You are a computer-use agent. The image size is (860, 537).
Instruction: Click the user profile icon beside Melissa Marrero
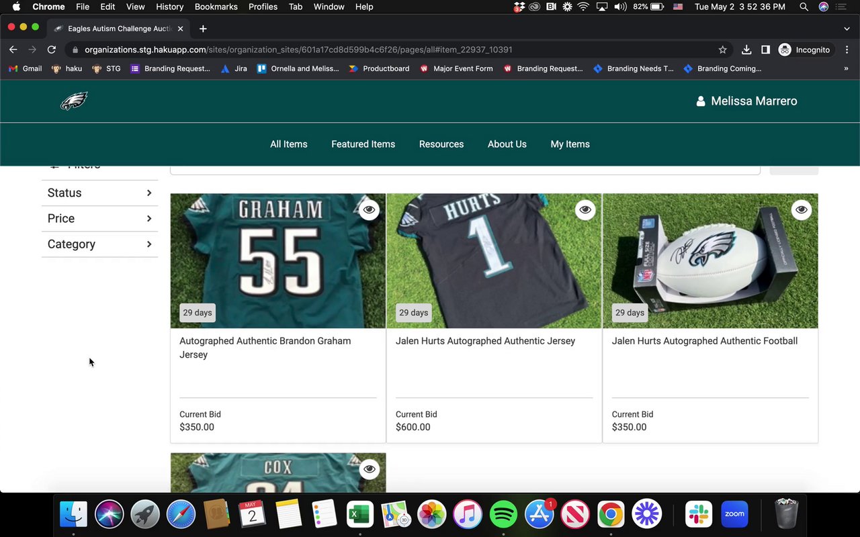[x=701, y=101]
